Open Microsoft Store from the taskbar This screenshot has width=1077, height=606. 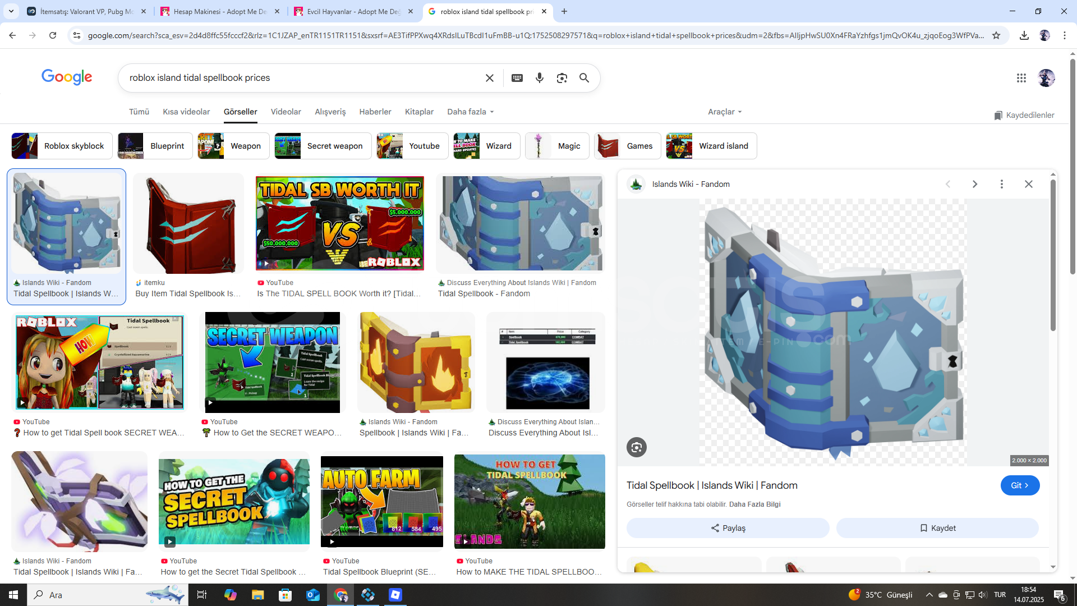point(286,595)
